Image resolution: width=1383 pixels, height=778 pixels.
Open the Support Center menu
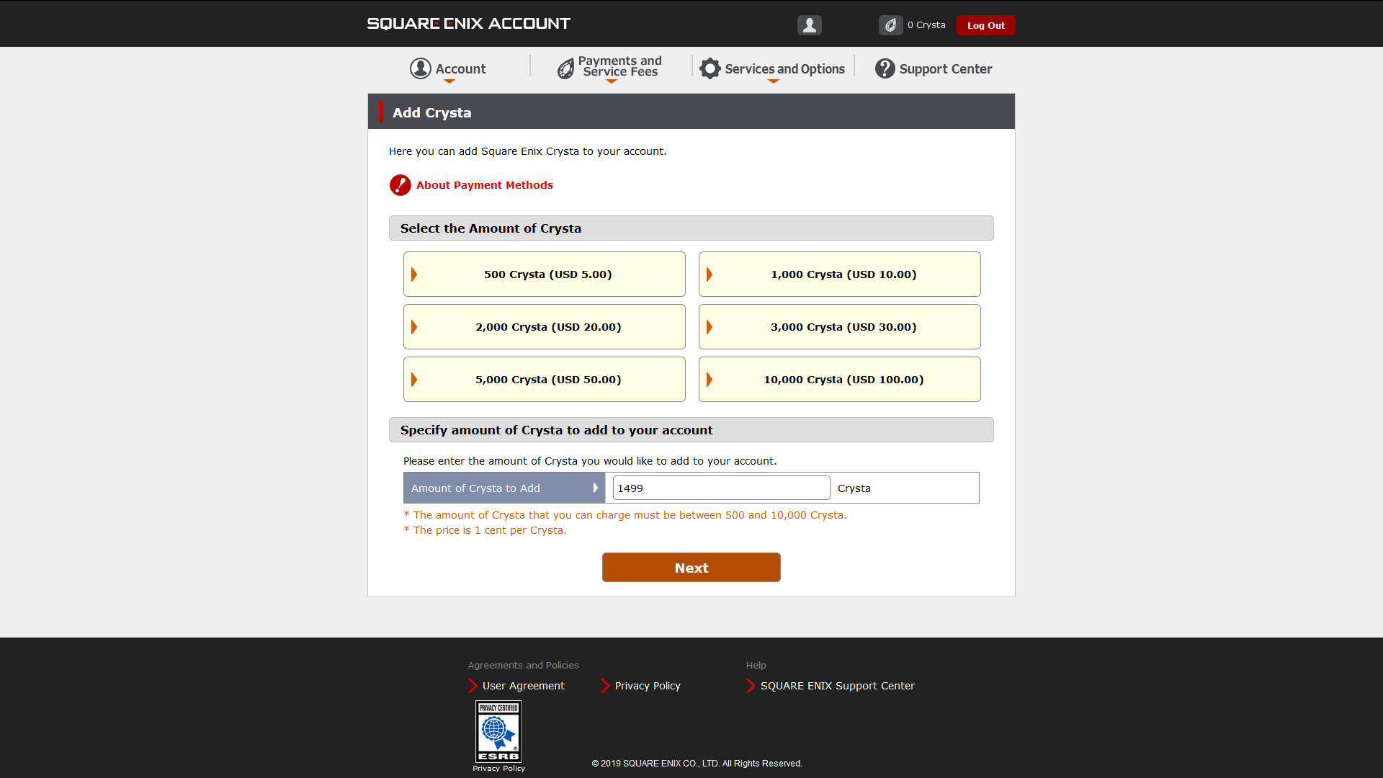click(x=934, y=69)
